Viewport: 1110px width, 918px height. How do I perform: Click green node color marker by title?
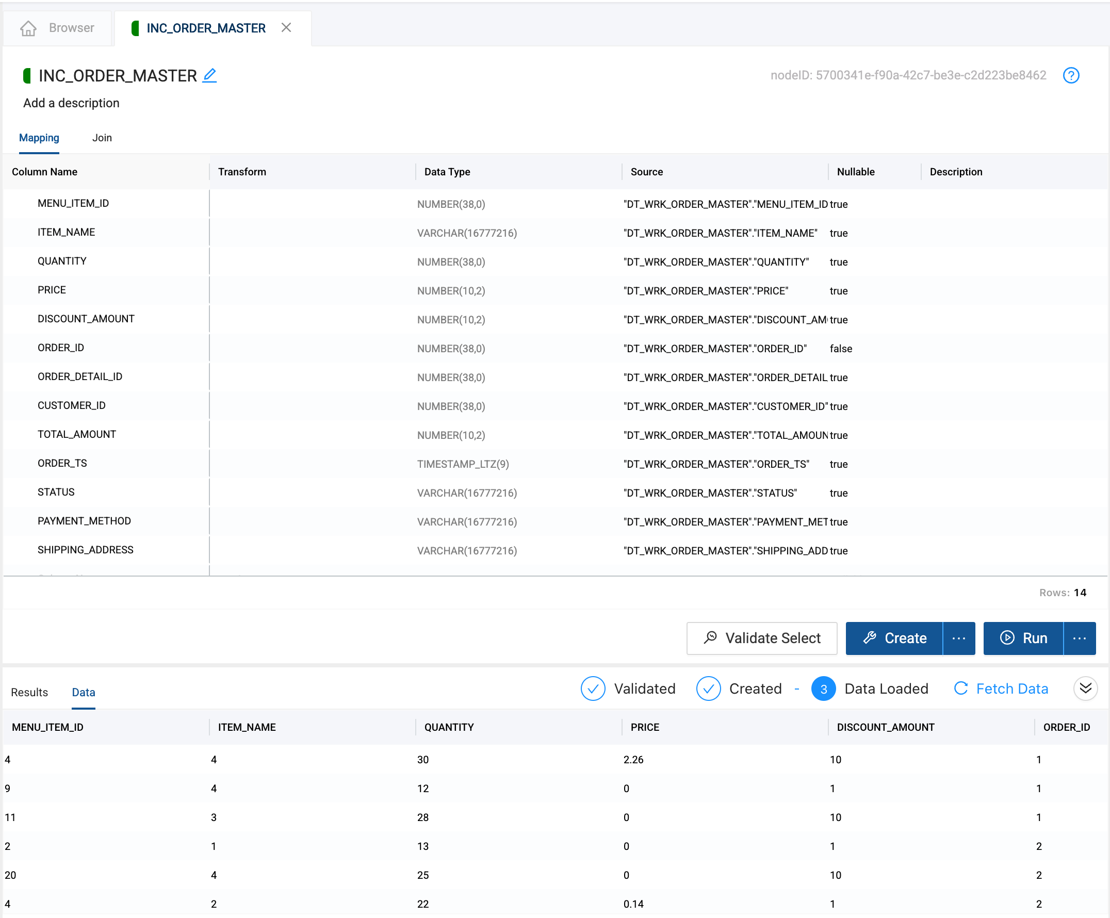[27, 76]
